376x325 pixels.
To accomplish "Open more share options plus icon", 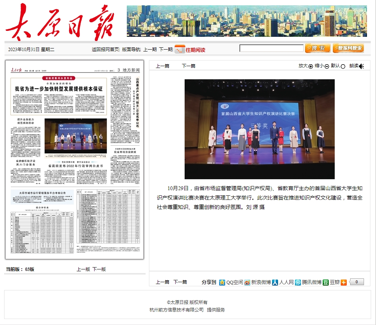I will pos(344,282).
